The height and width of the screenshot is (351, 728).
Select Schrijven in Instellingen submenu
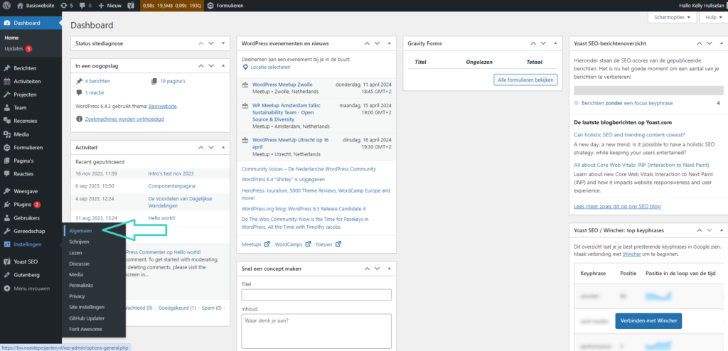point(79,242)
